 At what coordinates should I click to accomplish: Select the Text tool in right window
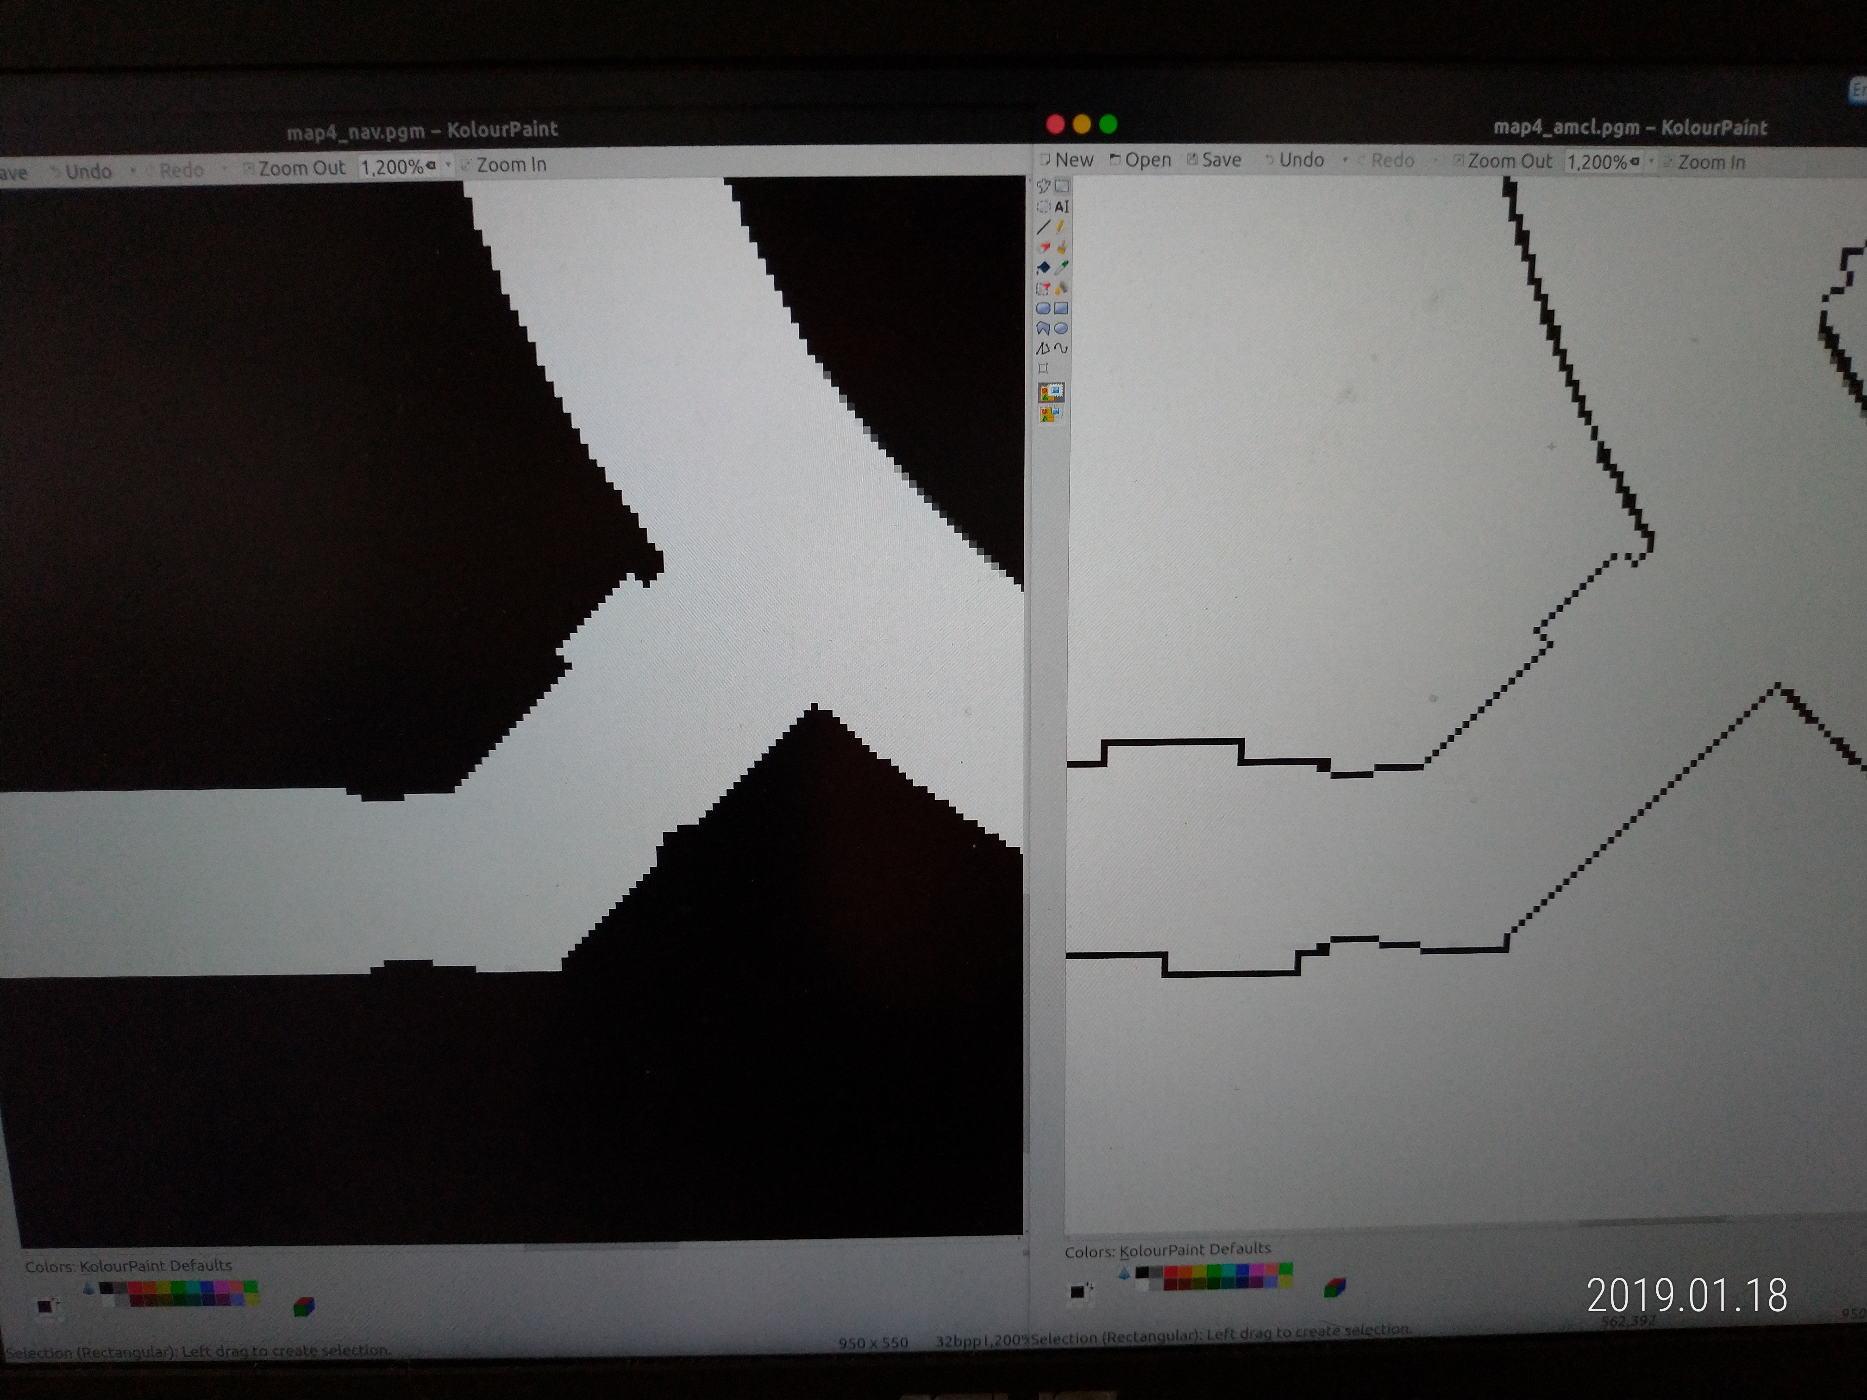coord(1062,207)
